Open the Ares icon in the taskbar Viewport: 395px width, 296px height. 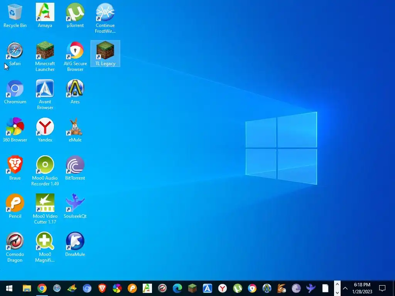[267, 288]
